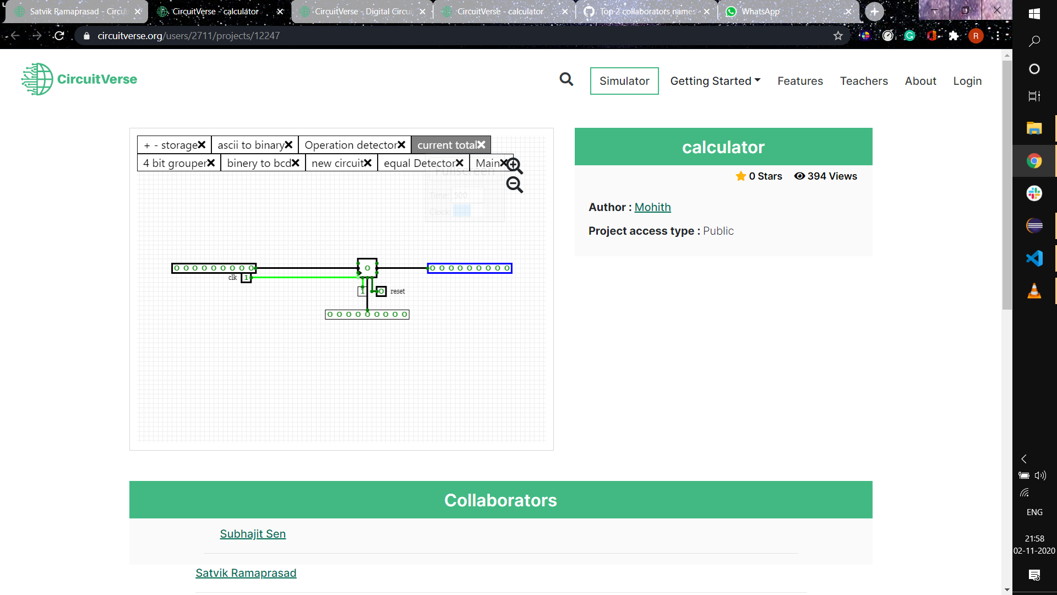The width and height of the screenshot is (1057, 595).
Task: Open the Chrome three-dot menu
Action: click(x=998, y=36)
